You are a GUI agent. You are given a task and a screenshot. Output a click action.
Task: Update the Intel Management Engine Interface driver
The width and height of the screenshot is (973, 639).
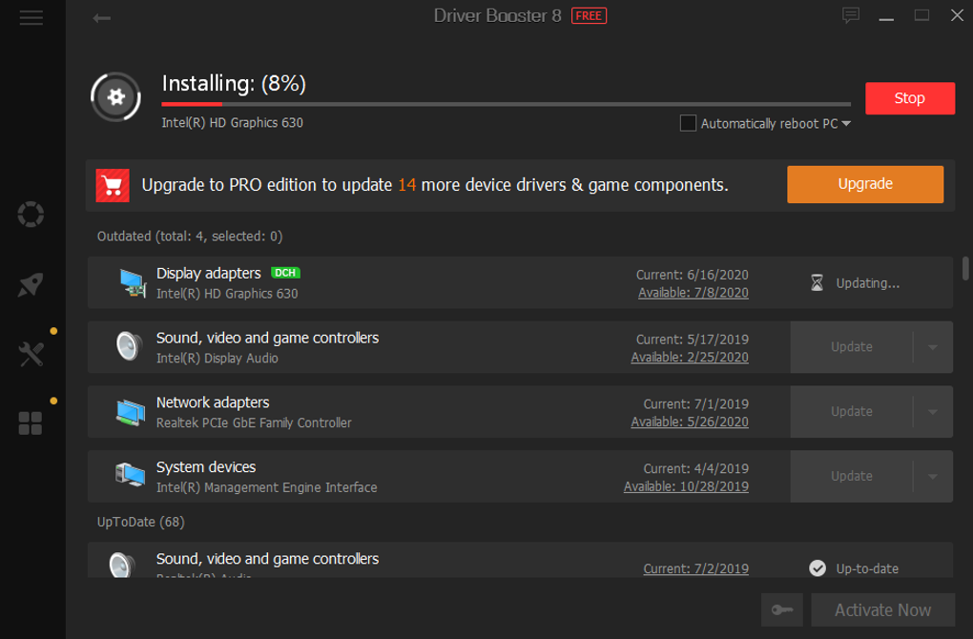(851, 477)
